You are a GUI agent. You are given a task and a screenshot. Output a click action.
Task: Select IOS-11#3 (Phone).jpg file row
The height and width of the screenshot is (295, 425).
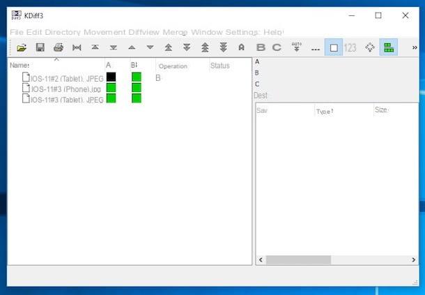62,89
